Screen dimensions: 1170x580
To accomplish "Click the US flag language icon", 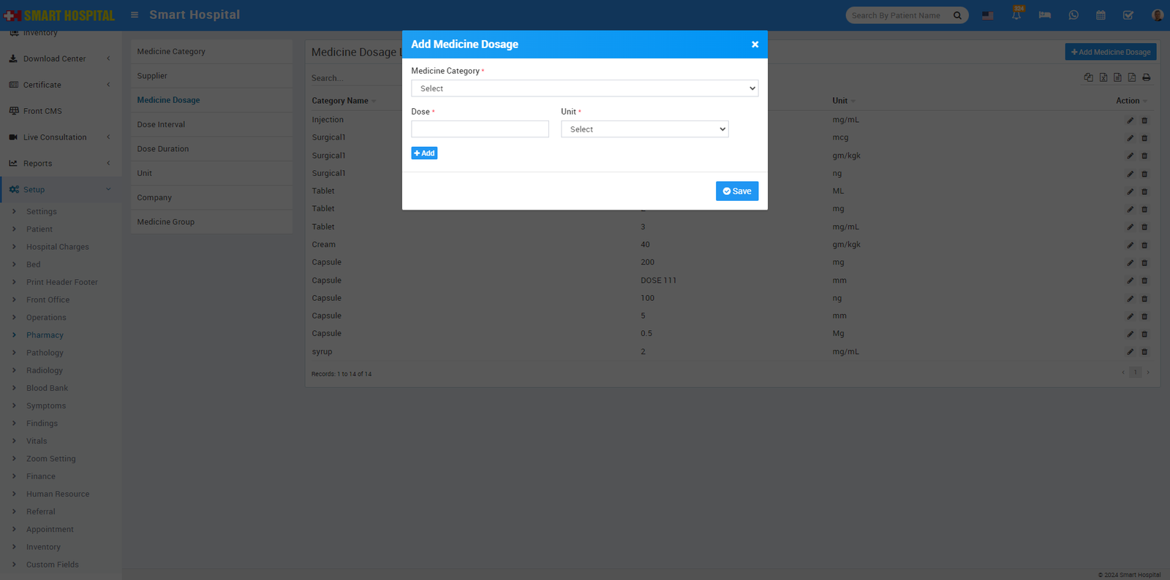I will coord(988,15).
